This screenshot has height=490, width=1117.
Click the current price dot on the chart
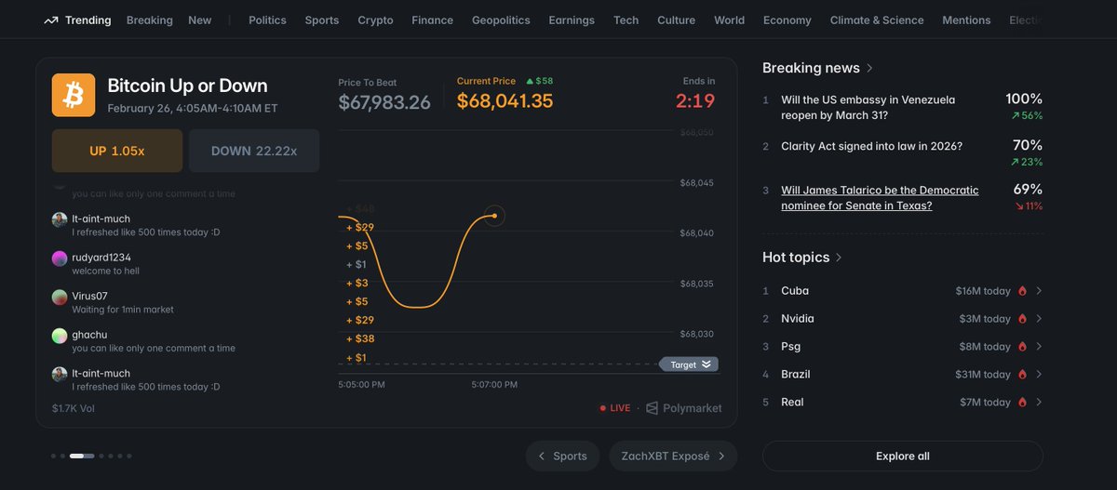click(494, 216)
